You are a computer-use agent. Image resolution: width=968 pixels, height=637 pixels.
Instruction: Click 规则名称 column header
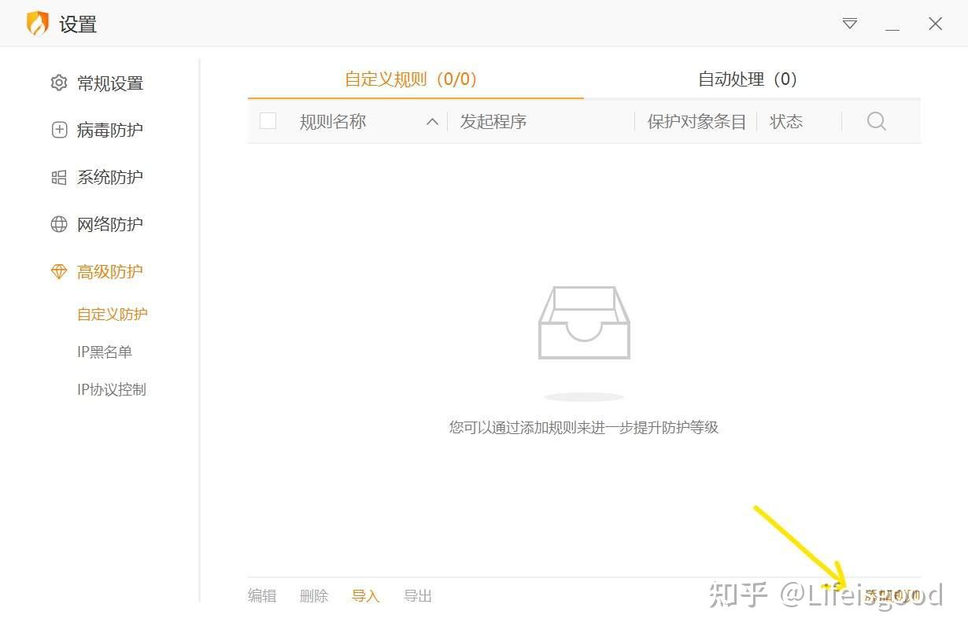[x=333, y=122]
